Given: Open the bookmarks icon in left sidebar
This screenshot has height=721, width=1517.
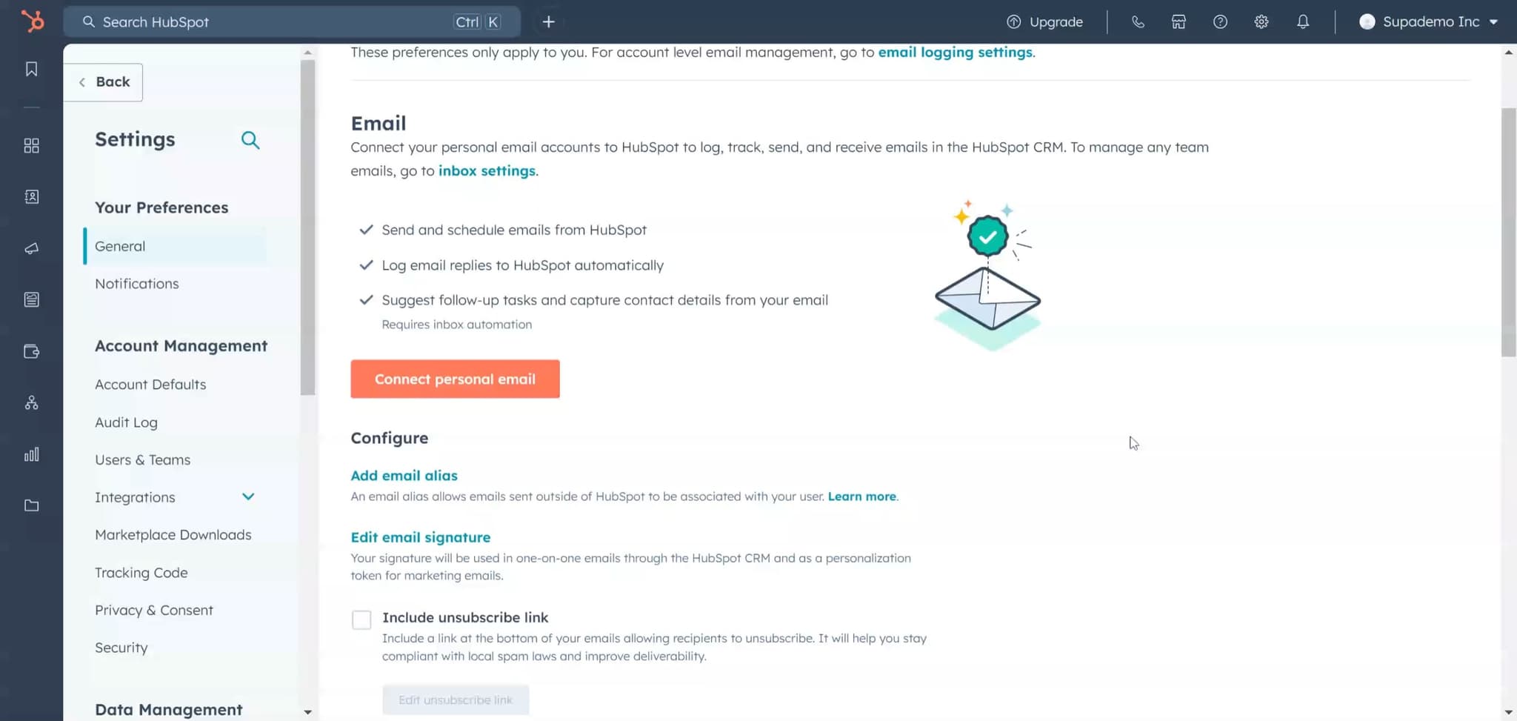Looking at the screenshot, I should (x=31, y=69).
